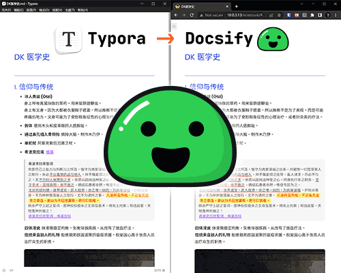Click the DK 医学史 heading in browser
341x273 pixels.
point(203,57)
